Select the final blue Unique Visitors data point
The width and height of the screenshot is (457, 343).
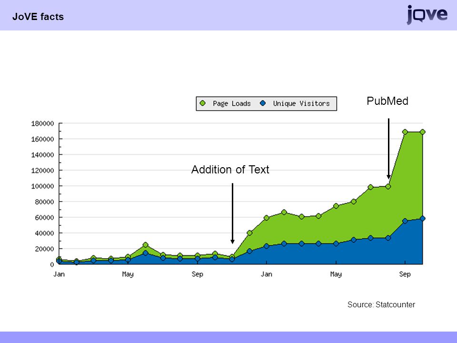pyautogui.click(x=422, y=219)
